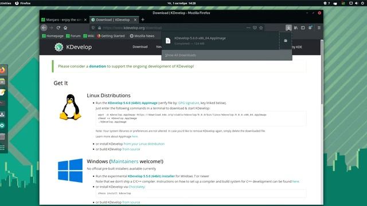The height and width of the screenshot is (206, 367).
Task: Open the Maintainers link in Windows heading
Action: click(124, 161)
